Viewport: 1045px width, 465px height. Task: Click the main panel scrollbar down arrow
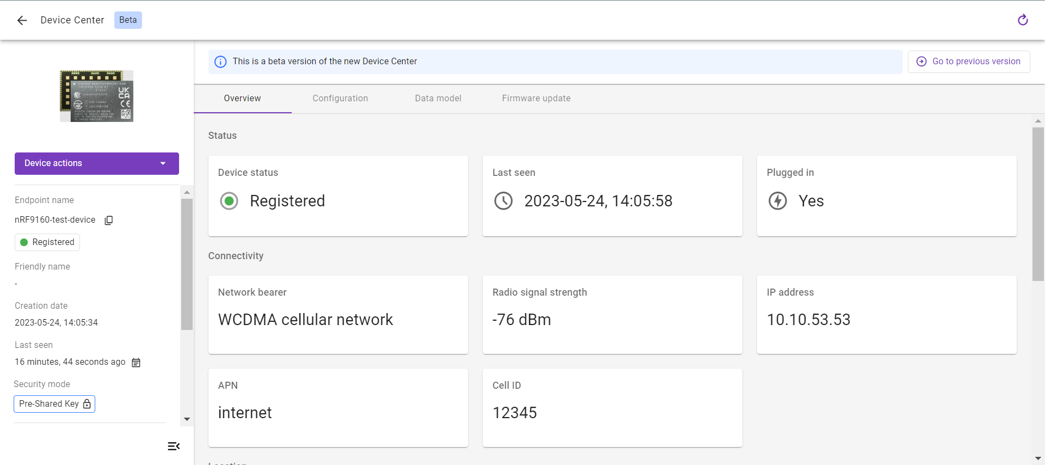click(1038, 458)
